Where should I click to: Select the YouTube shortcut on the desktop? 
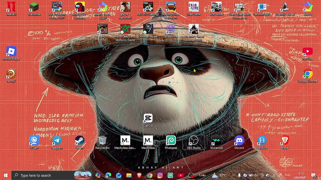coord(308,53)
